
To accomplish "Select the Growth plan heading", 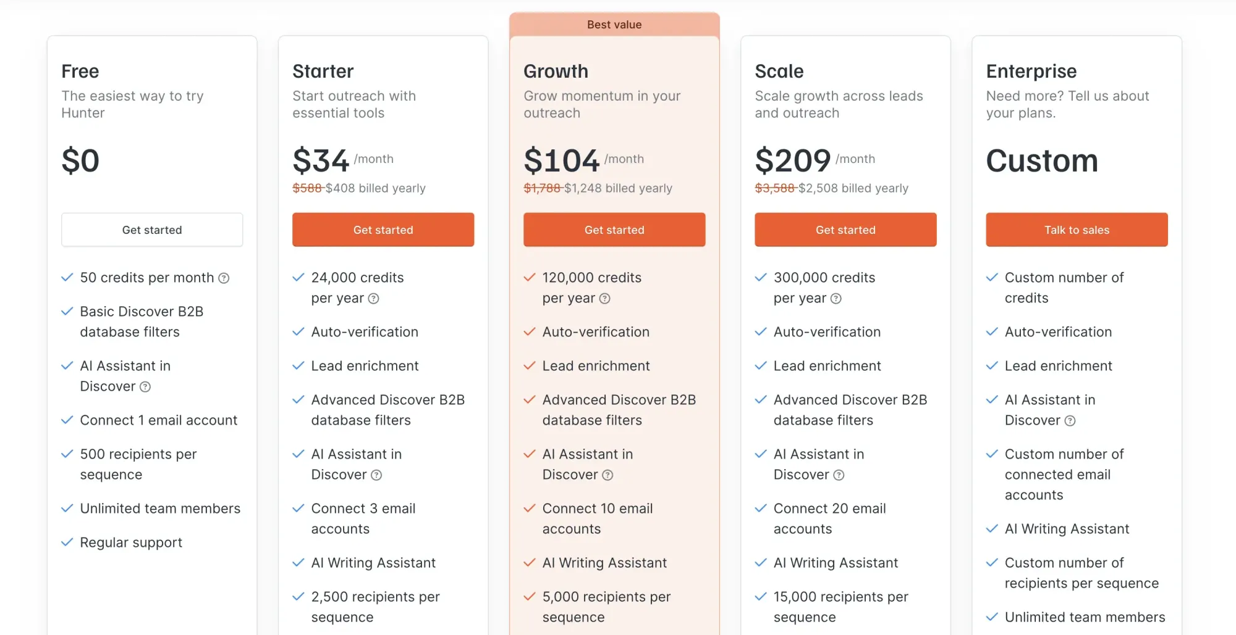I will point(556,71).
